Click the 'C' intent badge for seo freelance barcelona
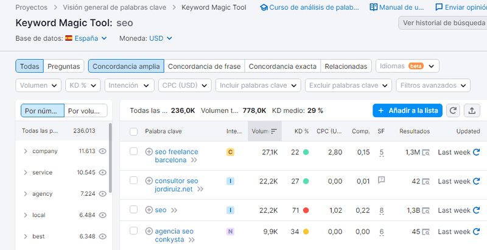 pos(230,152)
